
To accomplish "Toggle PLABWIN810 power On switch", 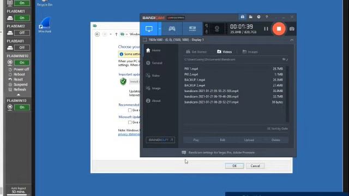I will click(22, 63).
